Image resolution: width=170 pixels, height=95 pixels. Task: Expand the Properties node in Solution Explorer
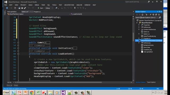click(139, 25)
